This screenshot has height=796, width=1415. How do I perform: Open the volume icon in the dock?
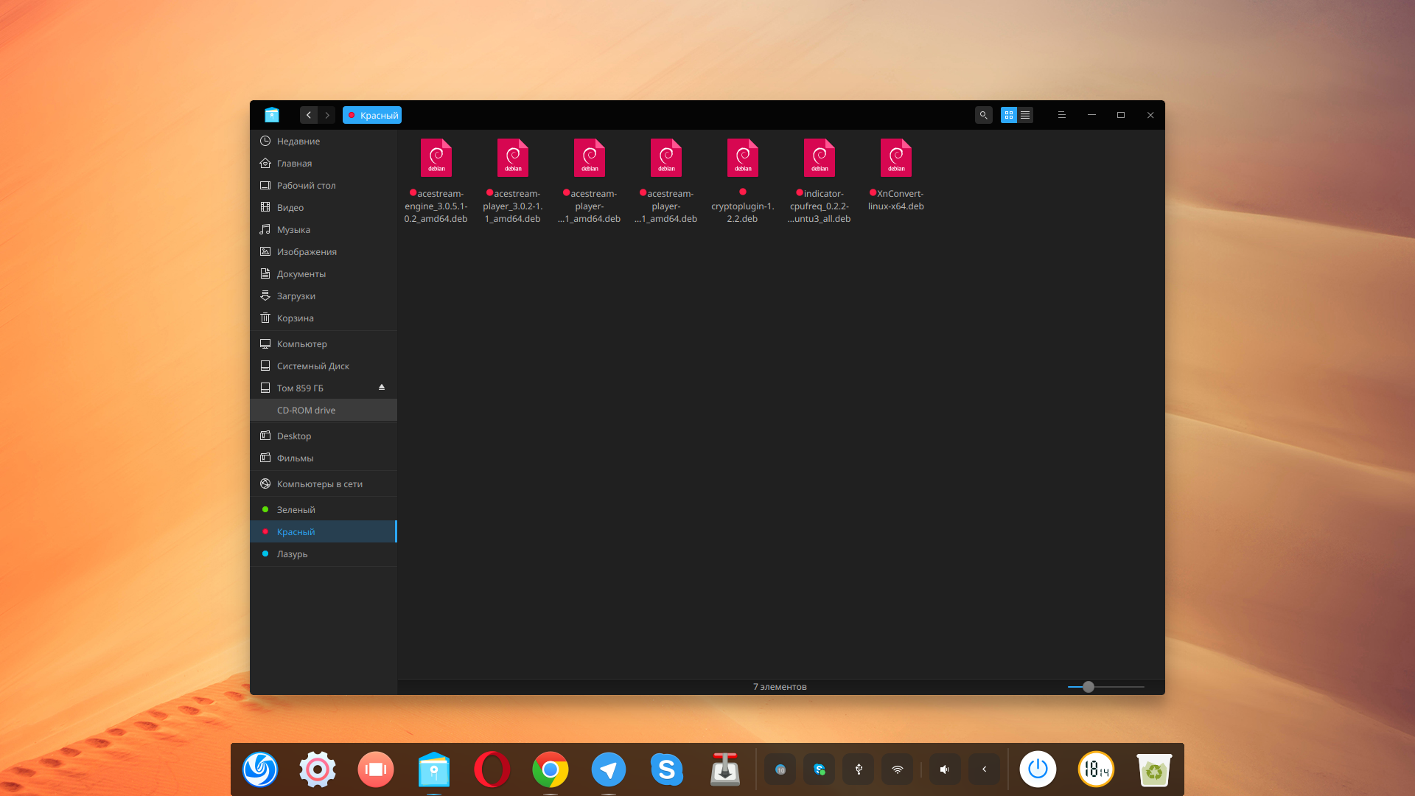pos(945,769)
